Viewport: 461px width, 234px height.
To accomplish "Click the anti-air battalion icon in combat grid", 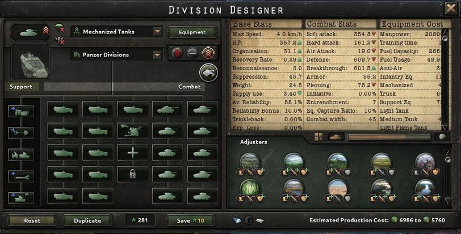I will click(133, 131).
